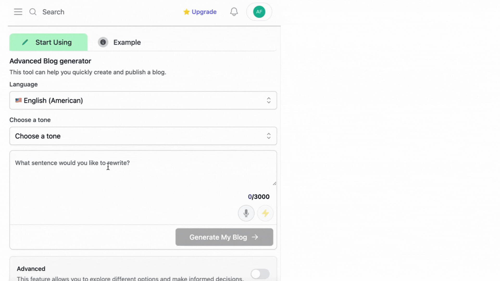Switch to the Example tab
The height and width of the screenshot is (281, 500).
tap(127, 42)
